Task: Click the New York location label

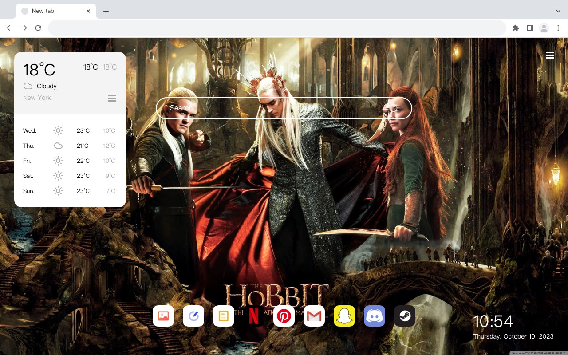Action: pyautogui.click(x=37, y=98)
